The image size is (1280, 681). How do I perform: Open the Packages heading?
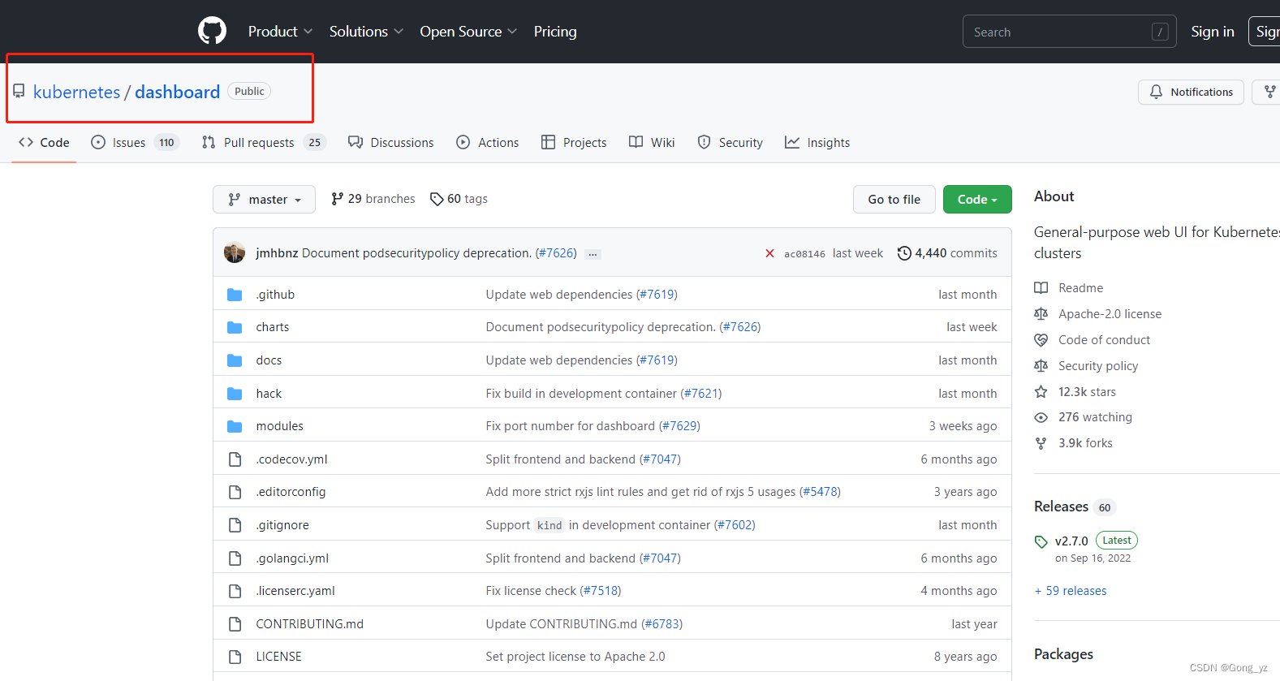point(1063,654)
